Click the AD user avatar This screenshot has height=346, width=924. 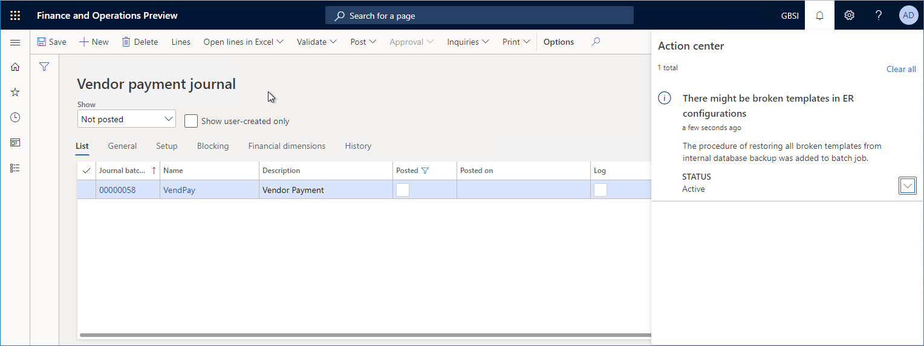click(908, 15)
